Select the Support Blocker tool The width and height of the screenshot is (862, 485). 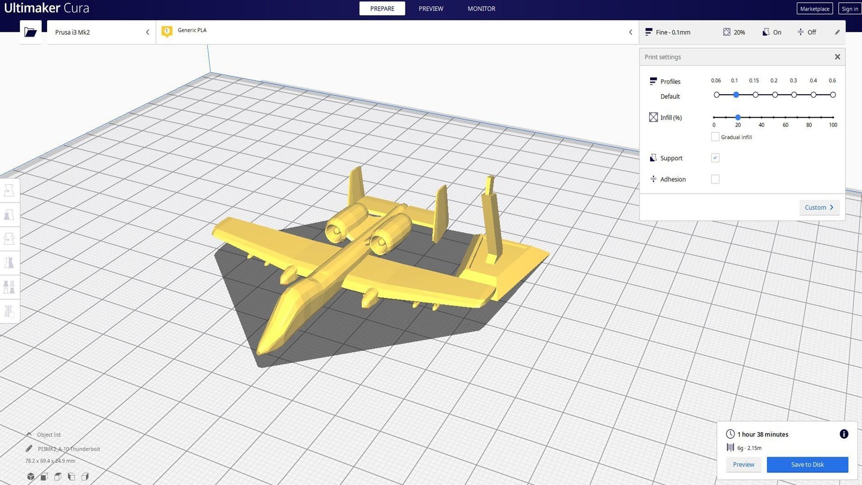[9, 311]
